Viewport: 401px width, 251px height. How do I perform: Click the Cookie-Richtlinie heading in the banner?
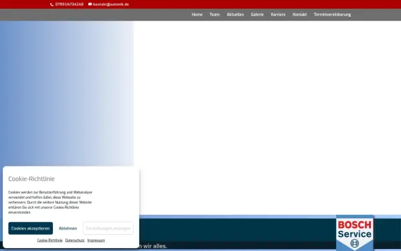(31, 179)
